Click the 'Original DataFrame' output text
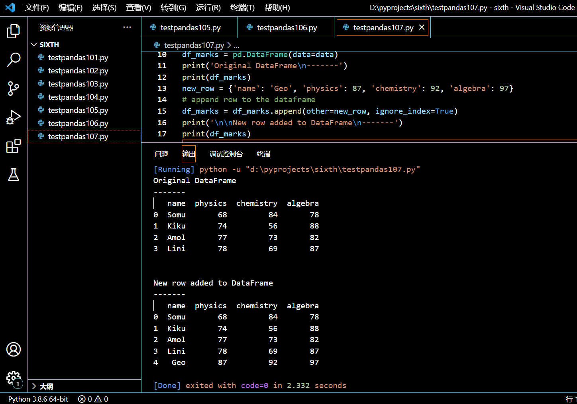Screen dimensions: 577x404 point(194,180)
